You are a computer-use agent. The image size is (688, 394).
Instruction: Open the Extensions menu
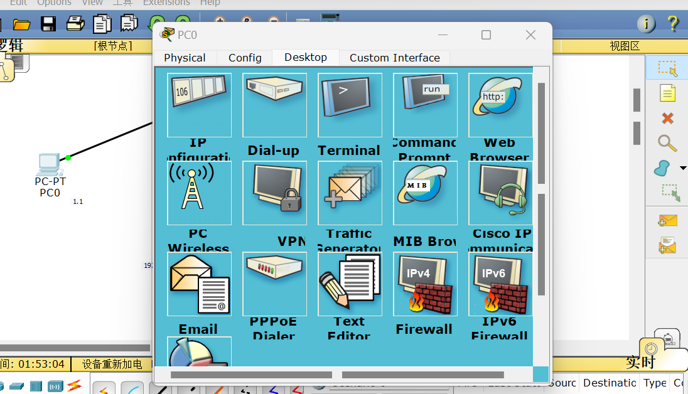[166, 3]
